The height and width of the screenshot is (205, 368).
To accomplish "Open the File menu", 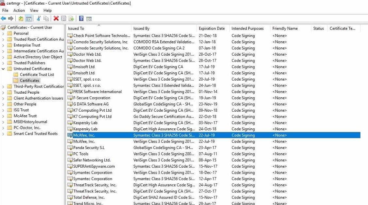I will (x=5, y=10).
